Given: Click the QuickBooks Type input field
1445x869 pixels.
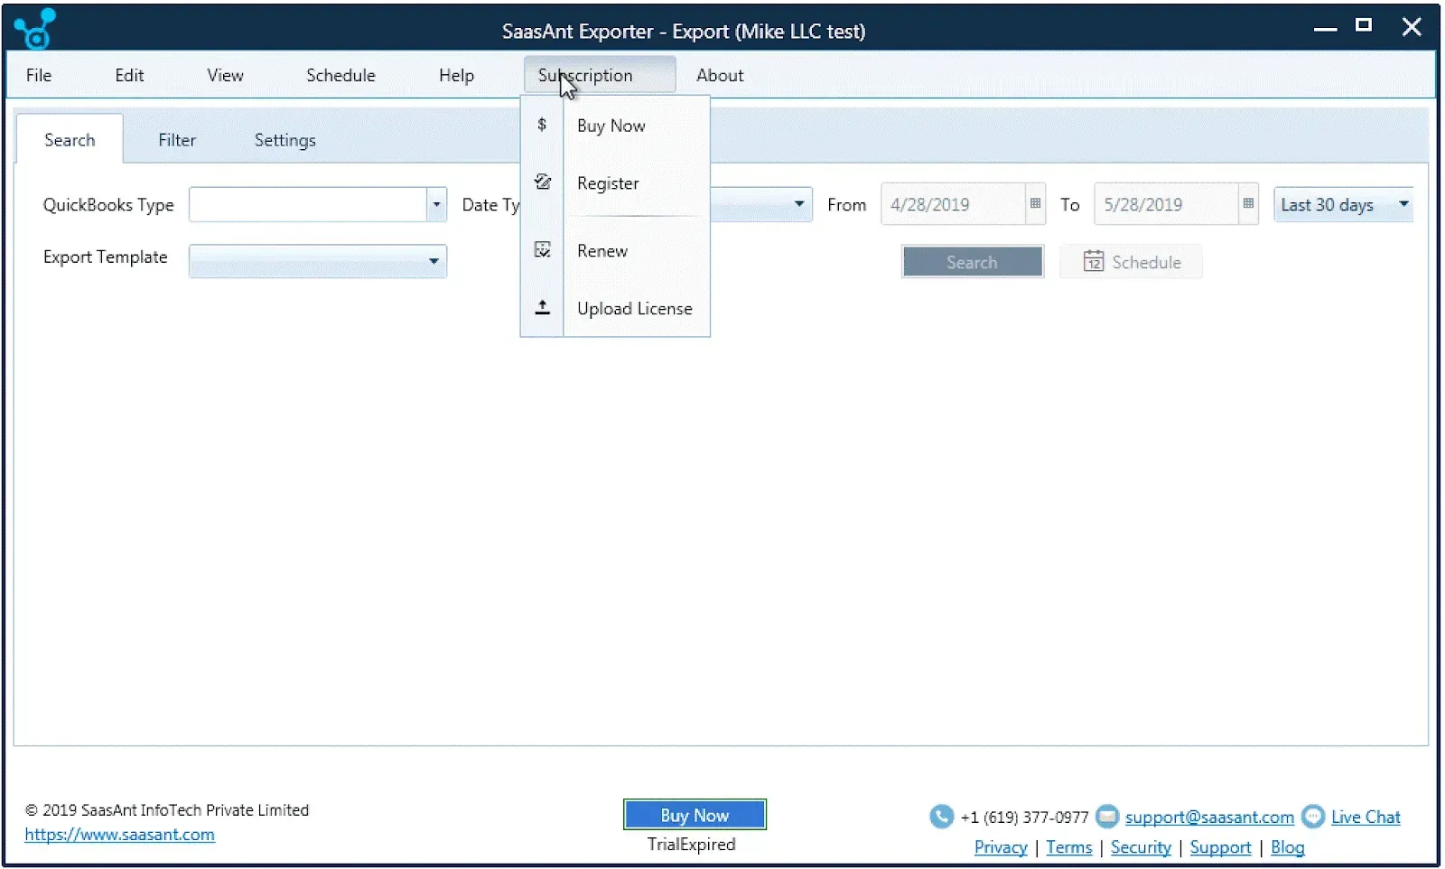Looking at the screenshot, I should pos(307,204).
